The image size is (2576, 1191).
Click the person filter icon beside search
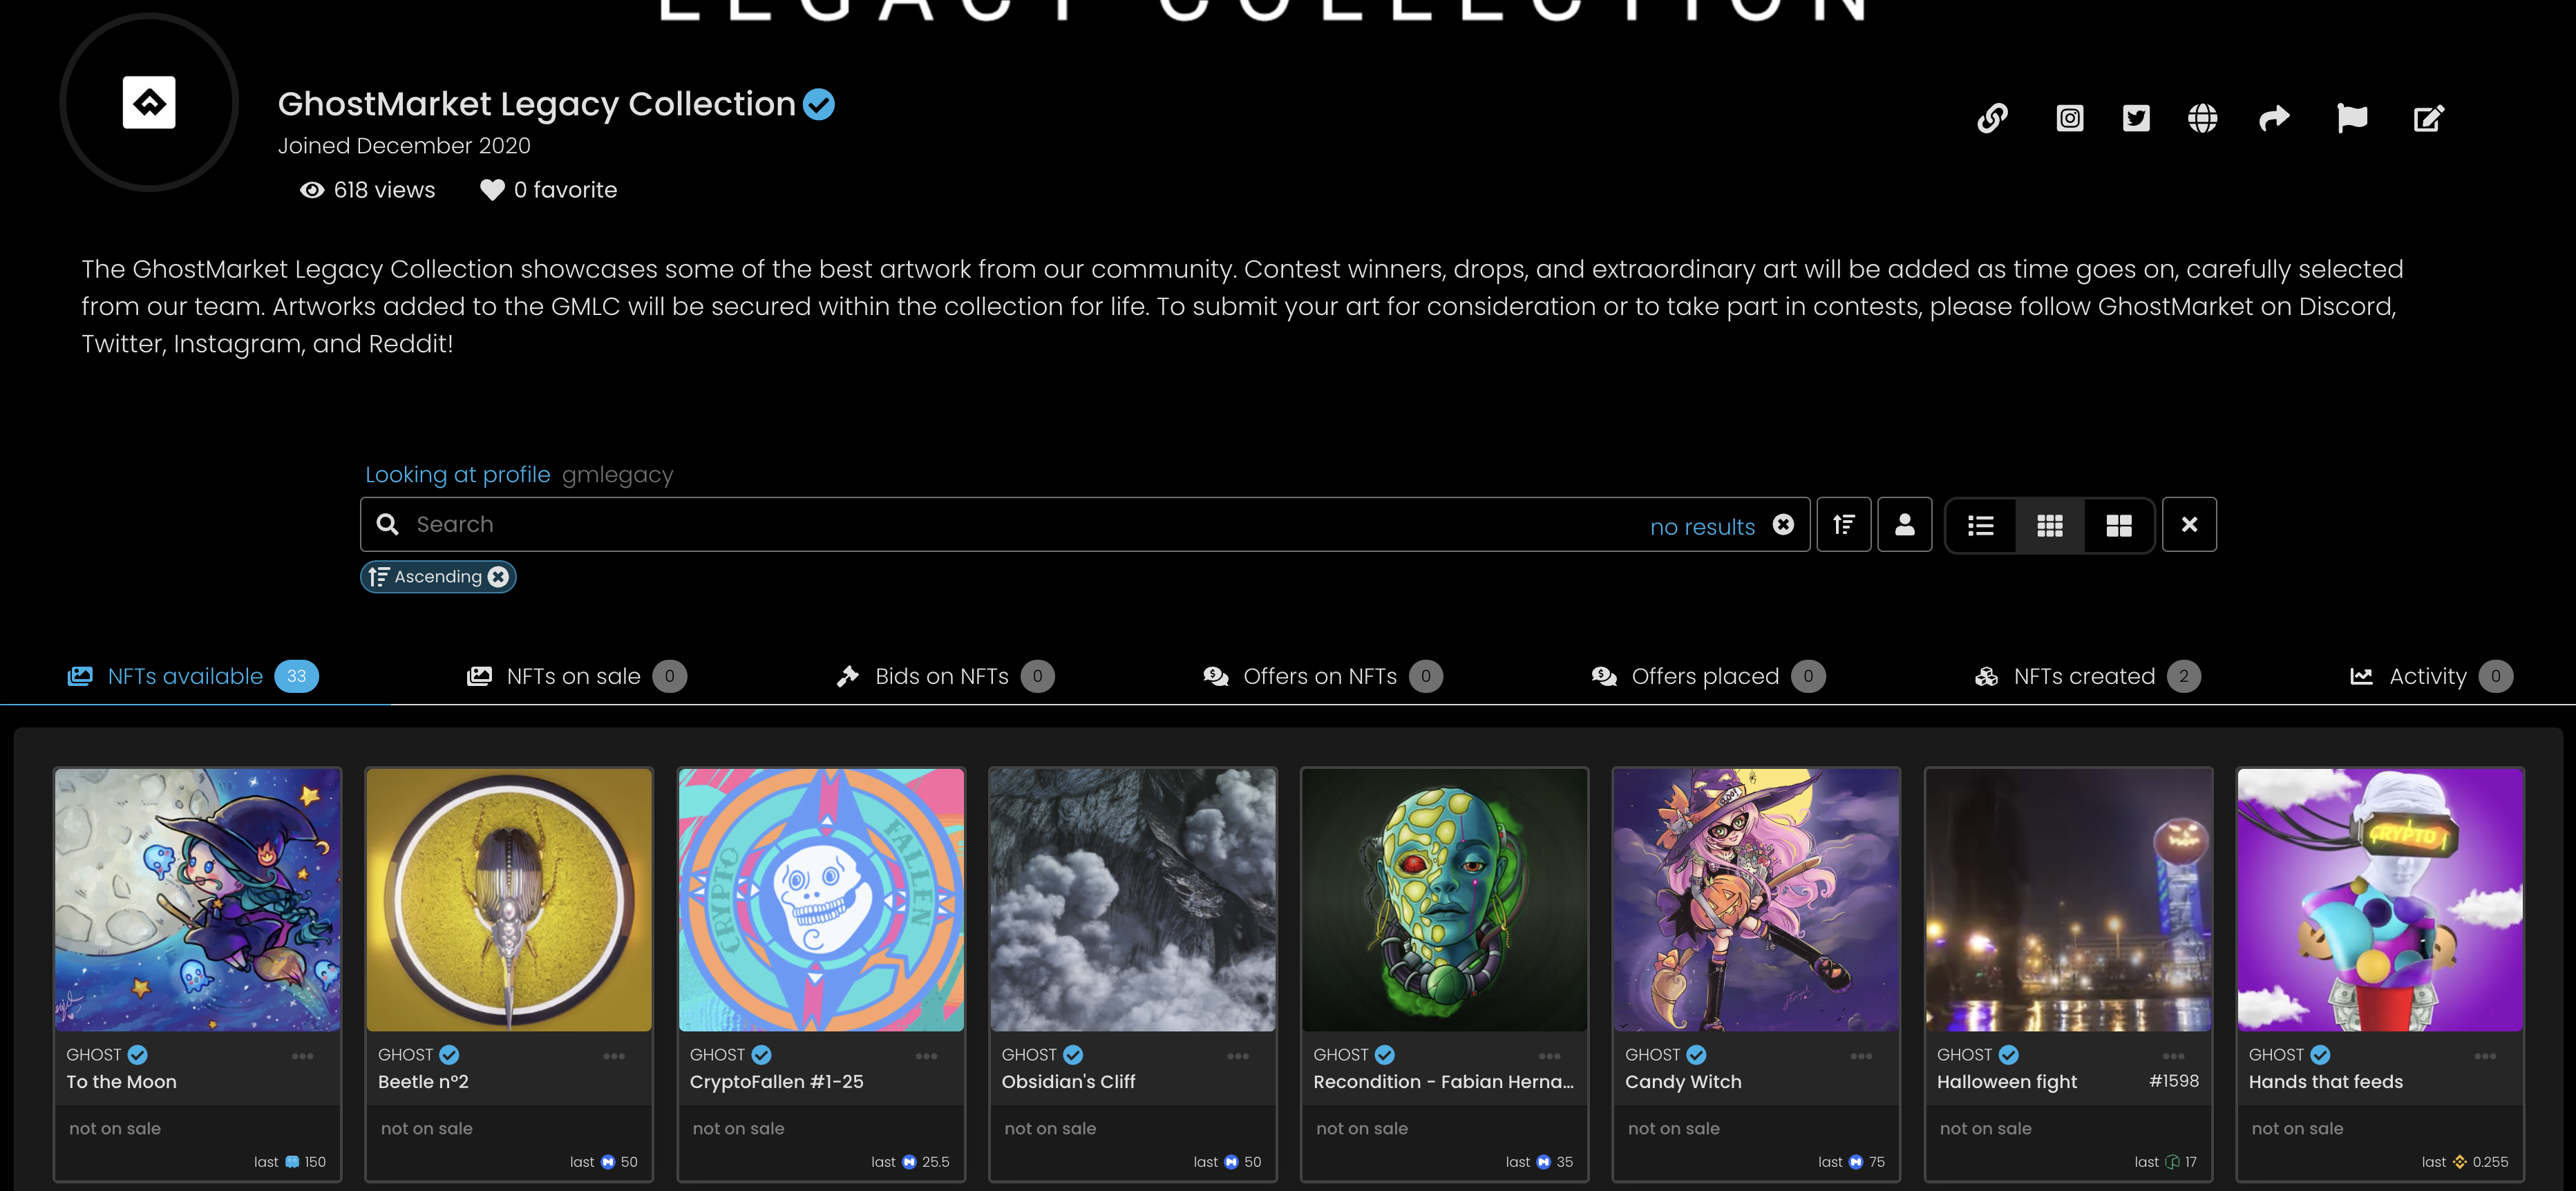coord(1904,524)
